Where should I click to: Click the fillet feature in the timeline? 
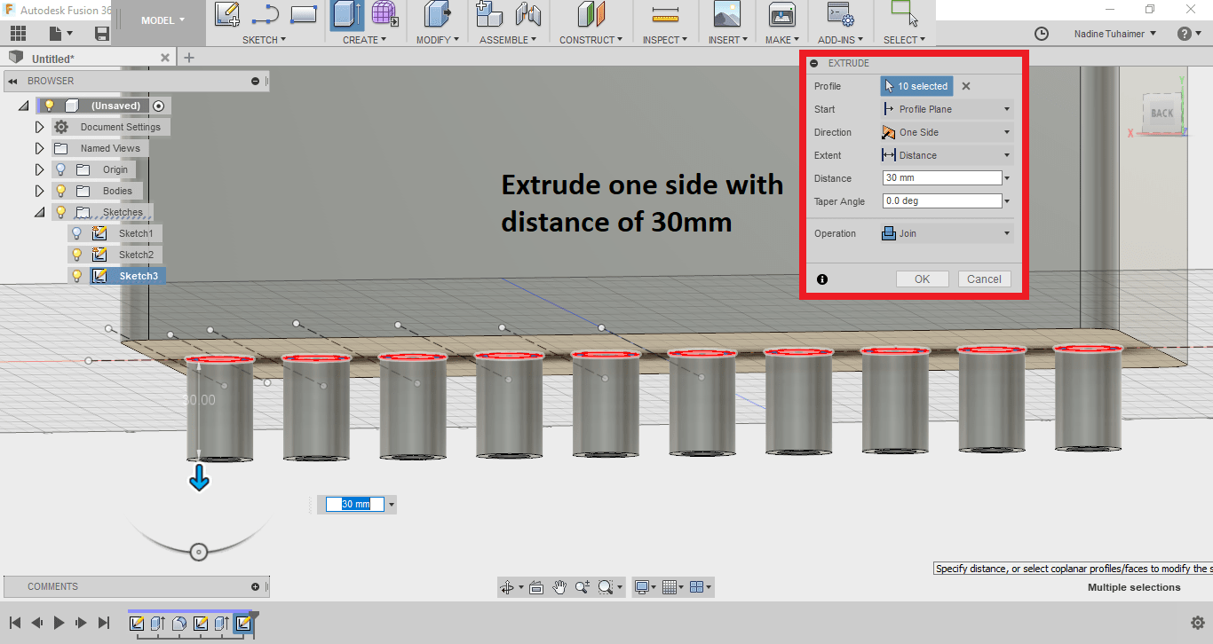point(179,624)
